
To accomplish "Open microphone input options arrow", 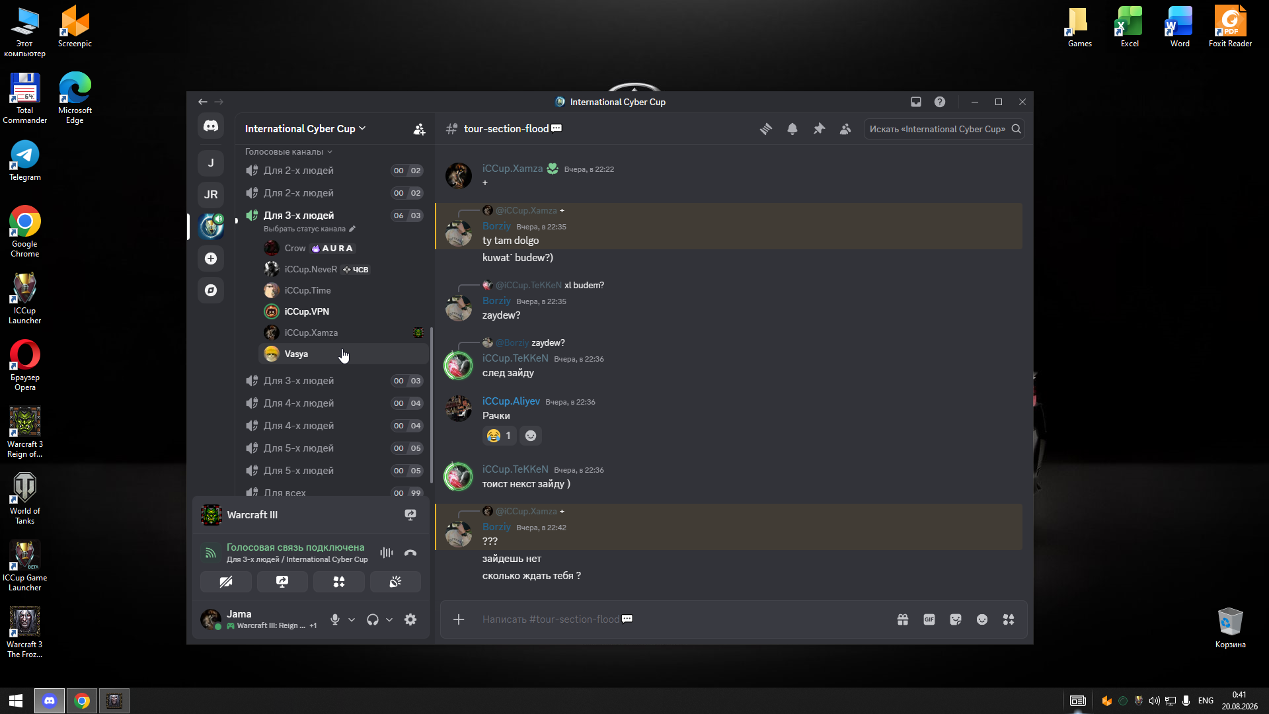I will (352, 619).
